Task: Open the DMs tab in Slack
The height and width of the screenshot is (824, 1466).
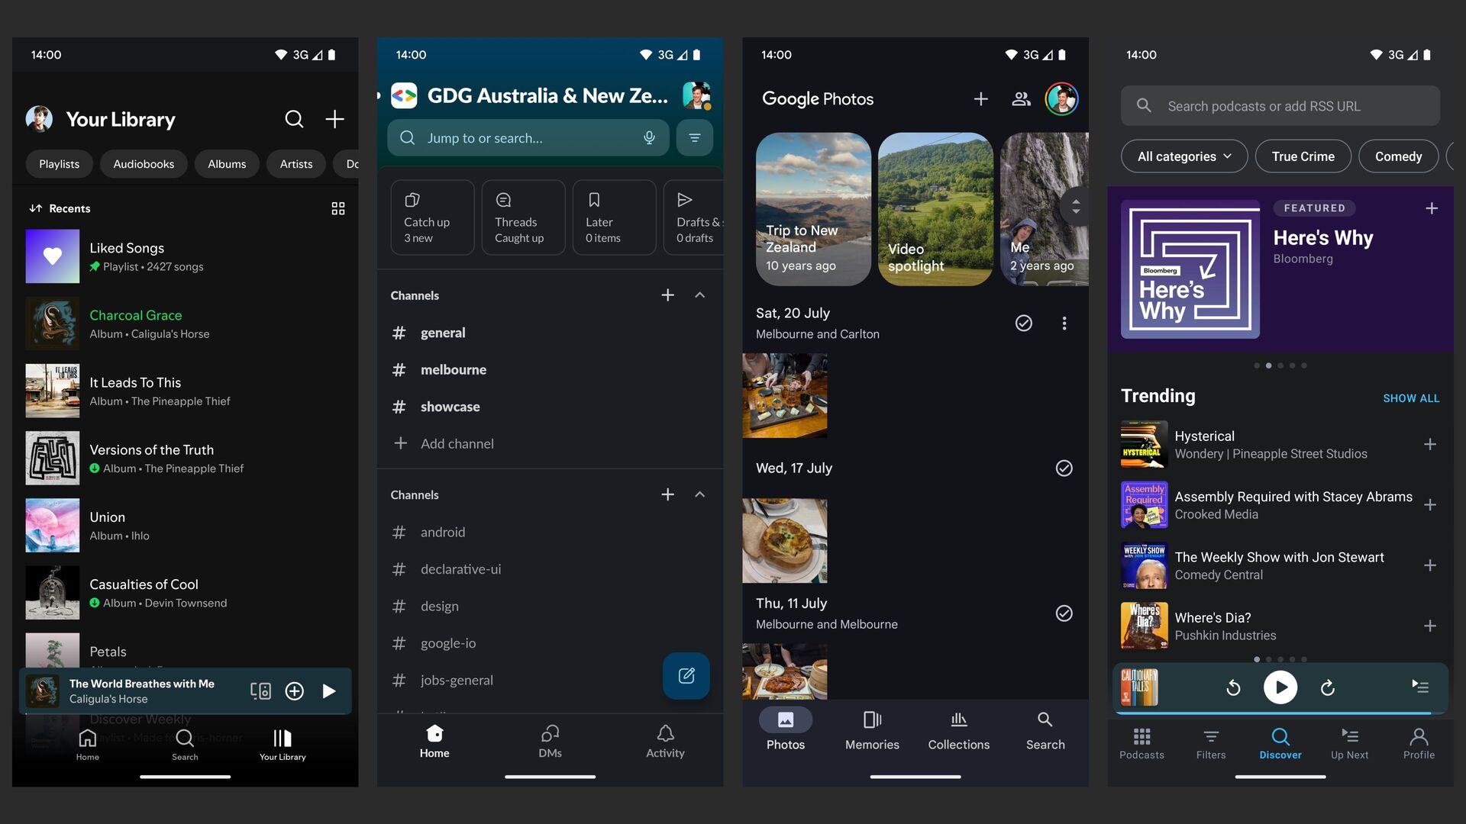Action: coord(550,741)
